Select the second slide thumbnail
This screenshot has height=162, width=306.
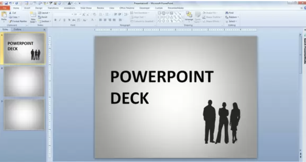coord(24,81)
